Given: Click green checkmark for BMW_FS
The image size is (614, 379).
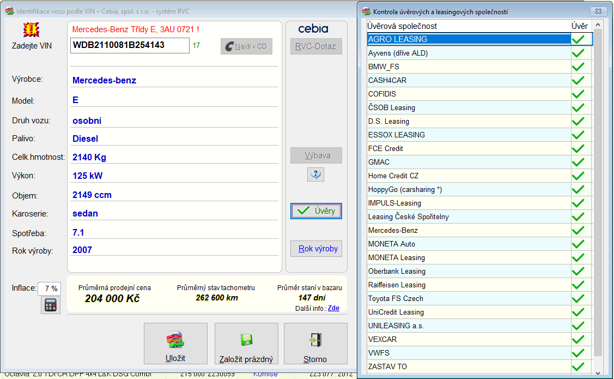Looking at the screenshot, I should 578,67.
